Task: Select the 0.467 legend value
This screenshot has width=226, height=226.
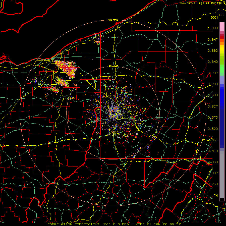Action: pyautogui.click(x=213, y=140)
